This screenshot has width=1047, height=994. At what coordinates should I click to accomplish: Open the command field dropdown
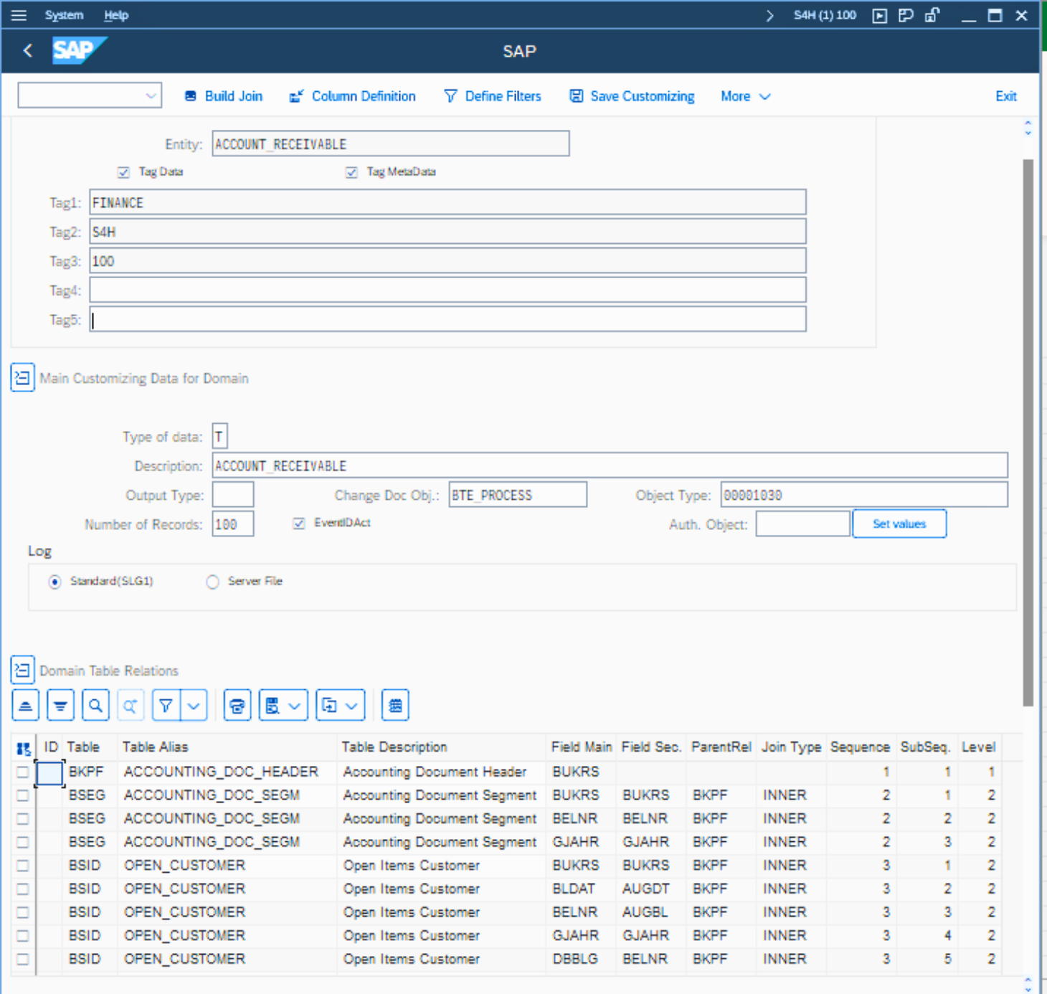pos(151,95)
